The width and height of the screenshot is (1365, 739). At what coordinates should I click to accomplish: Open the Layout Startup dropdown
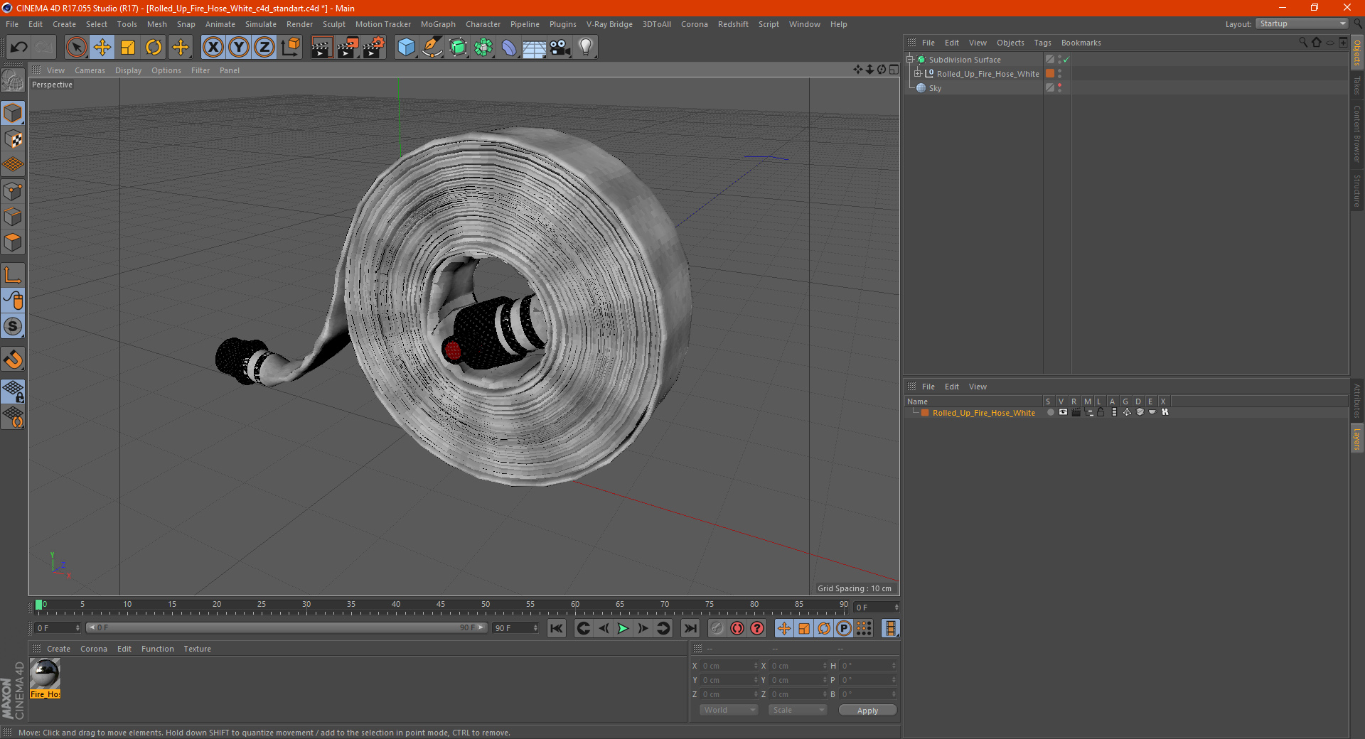[x=1302, y=24]
